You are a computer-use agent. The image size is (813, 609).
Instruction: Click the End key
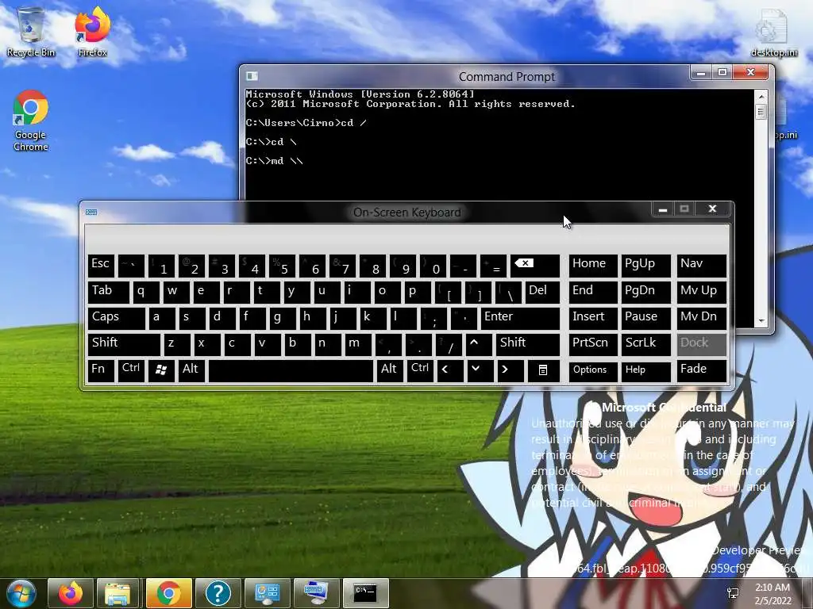[x=593, y=292]
